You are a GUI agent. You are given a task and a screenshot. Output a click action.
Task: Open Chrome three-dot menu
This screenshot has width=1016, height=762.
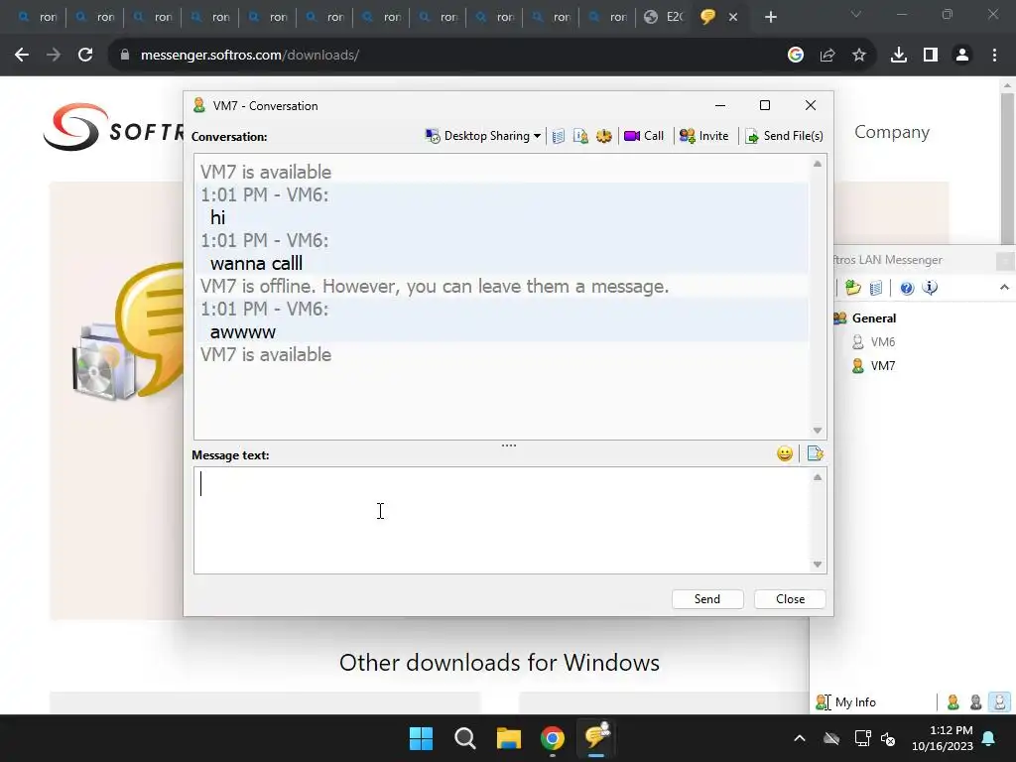[994, 56]
